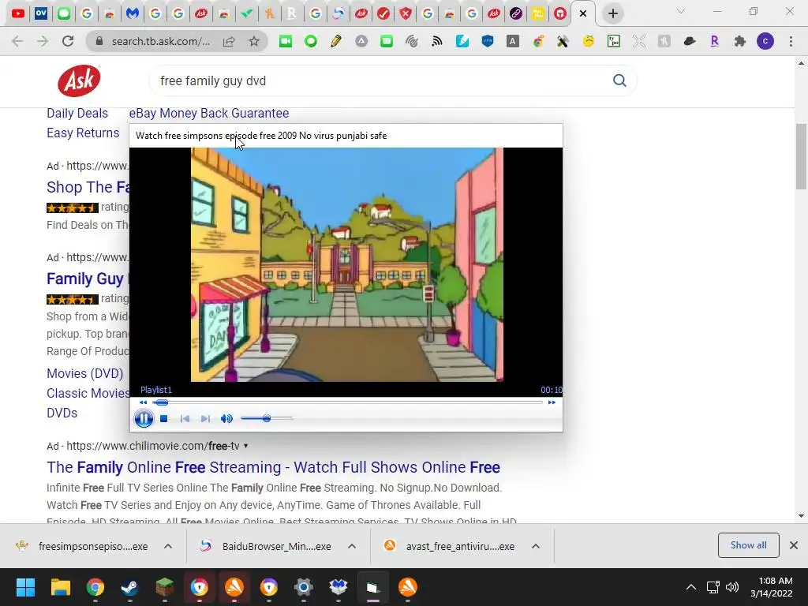Expand the chilimovie.com ad URL dropdown arrow
The width and height of the screenshot is (808, 606).
point(246,446)
